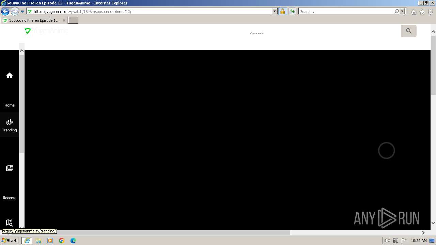The width and height of the screenshot is (436, 245).
Task: Click the horizontal scrollbar right arrow
Action: tap(423, 233)
